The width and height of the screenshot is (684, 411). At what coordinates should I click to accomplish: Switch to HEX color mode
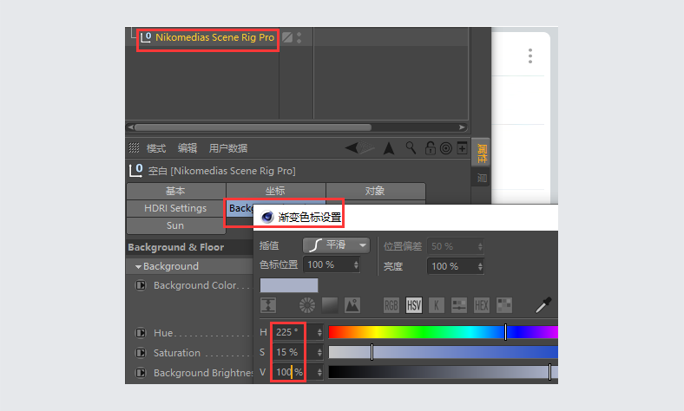(x=482, y=305)
